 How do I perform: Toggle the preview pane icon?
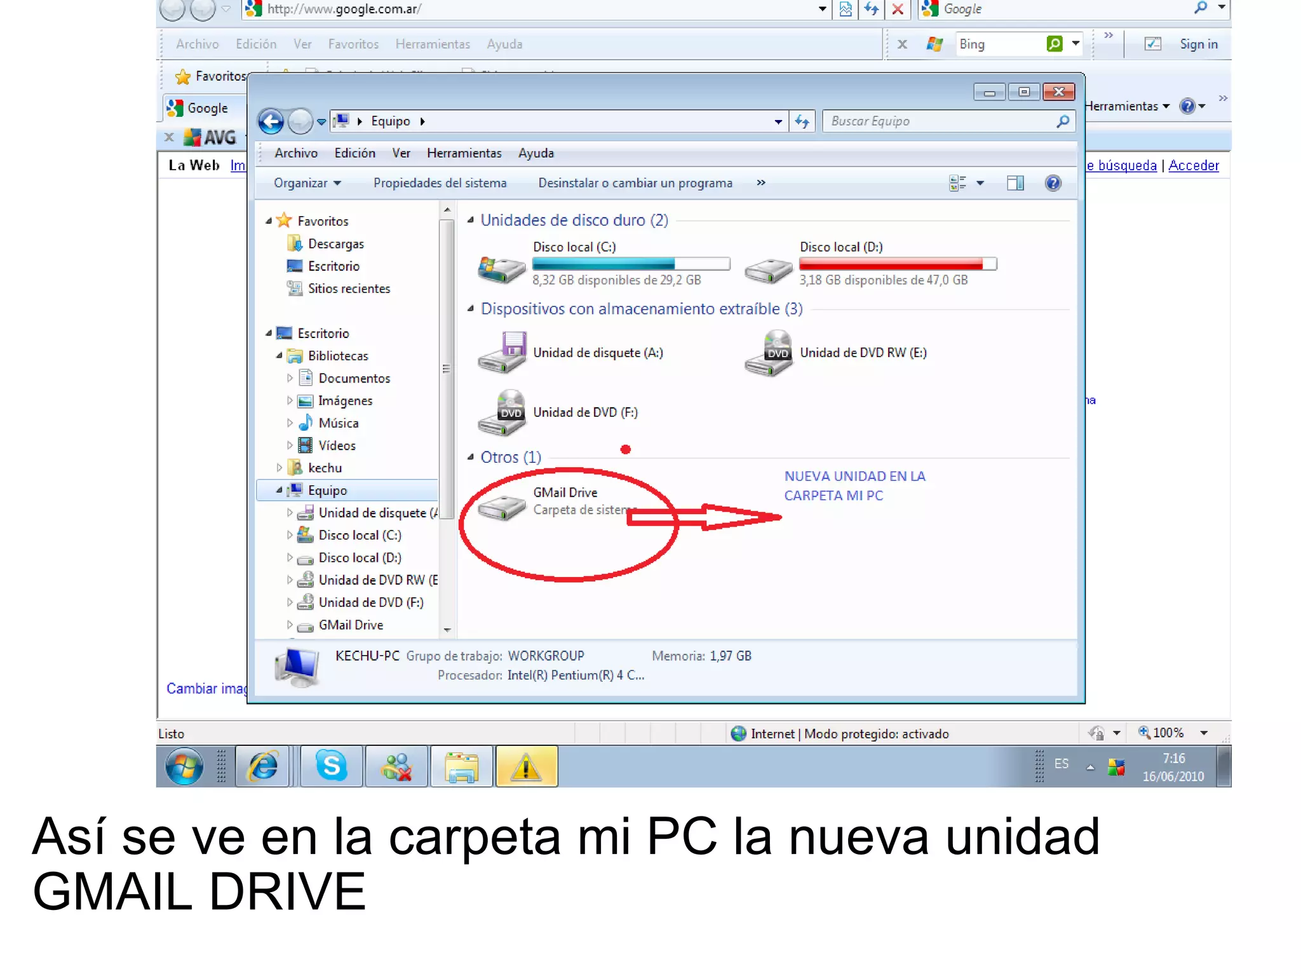1015,183
